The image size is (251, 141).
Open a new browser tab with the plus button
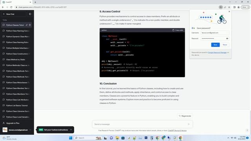coord(35,2)
